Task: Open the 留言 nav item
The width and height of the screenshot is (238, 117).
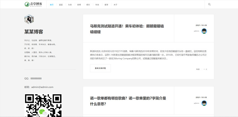Action: click(x=106, y=5)
